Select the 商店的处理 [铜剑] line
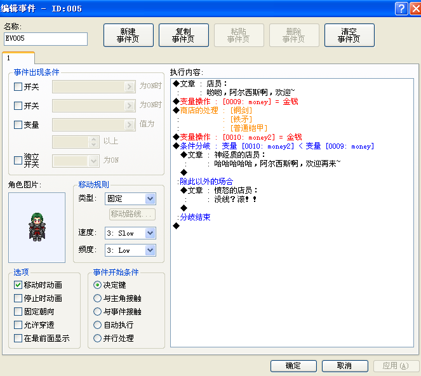Screen dimensions: 421x376 [212, 111]
